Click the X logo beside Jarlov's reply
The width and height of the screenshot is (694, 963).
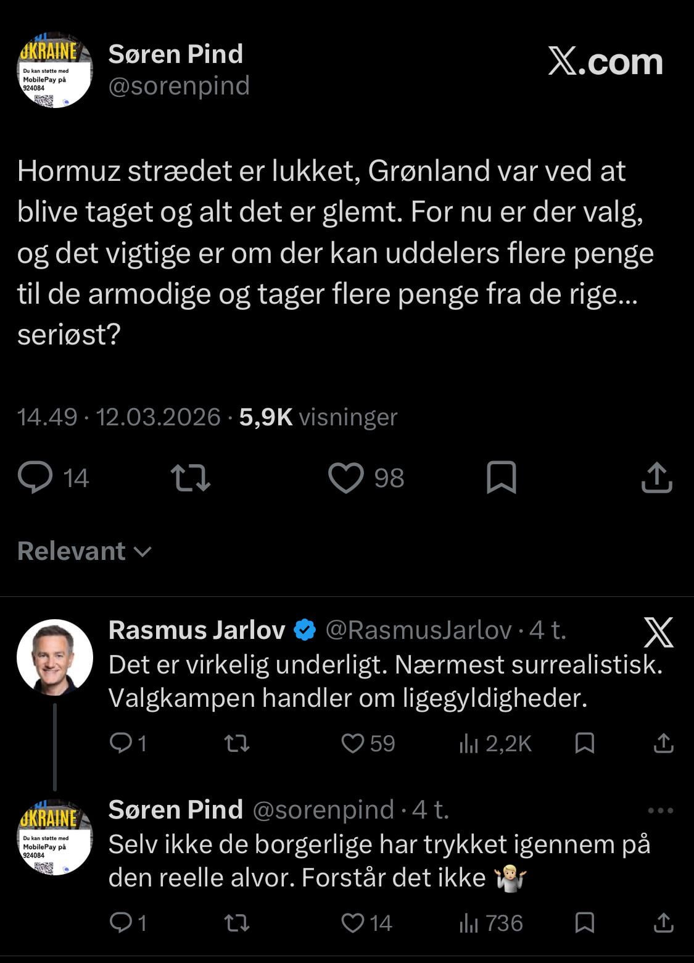pyautogui.click(x=658, y=632)
